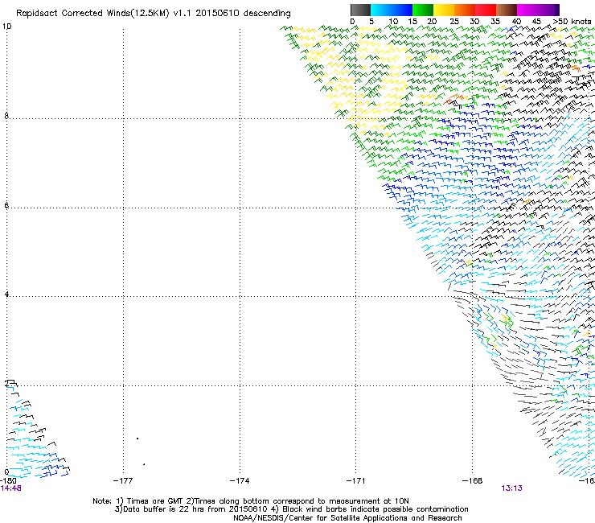
Task: Select the red 30-35 knots color segment
Action: pyautogui.click(x=486, y=10)
